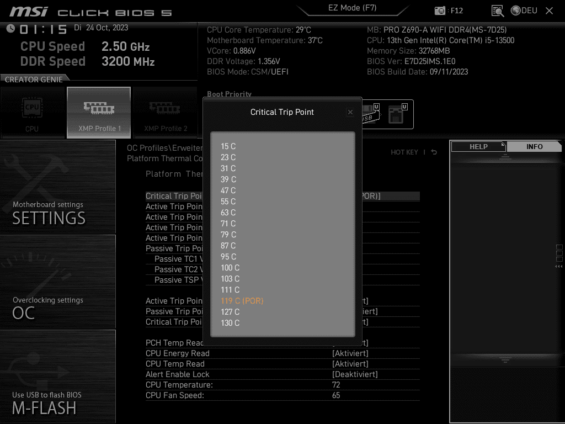
Task: Open Overclocking settings OC section
Action: [57, 282]
